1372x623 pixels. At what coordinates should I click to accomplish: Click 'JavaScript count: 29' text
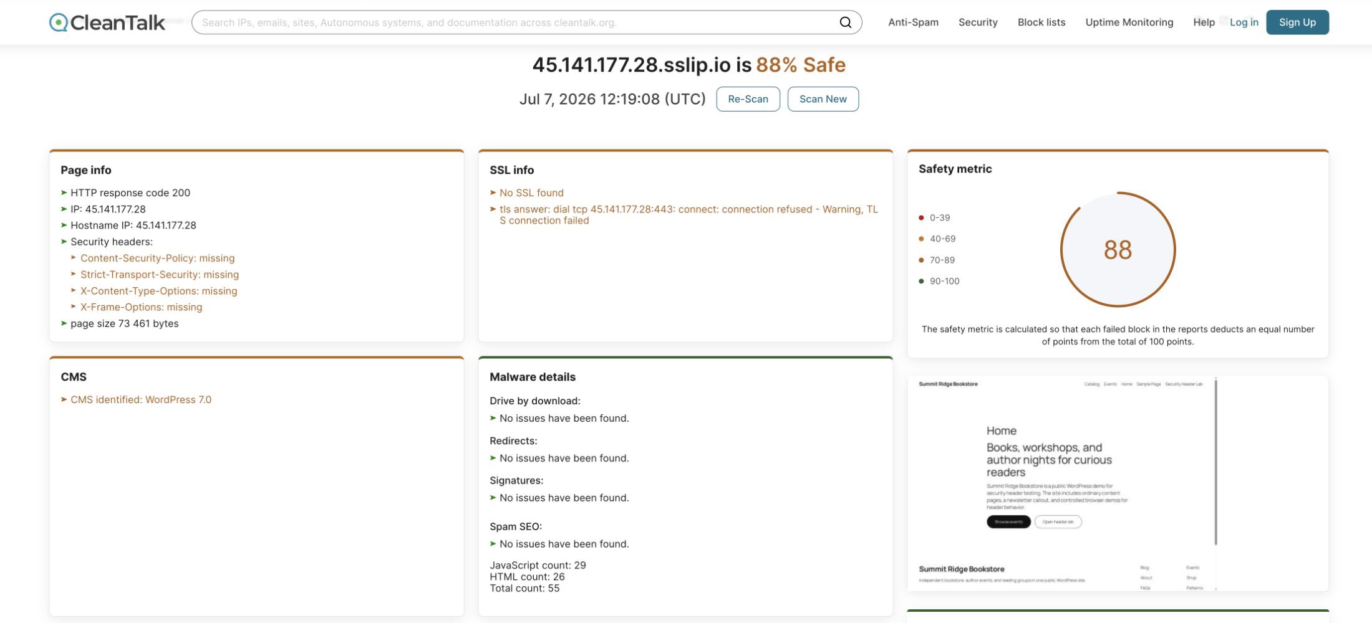point(538,565)
